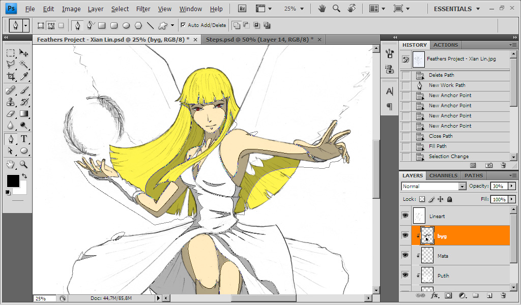
Task: Hide the Mata layer eye
Action: 405,255
